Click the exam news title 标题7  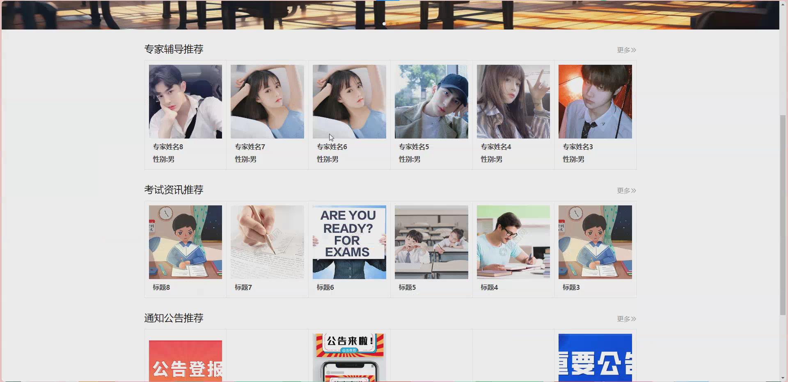[x=243, y=287]
